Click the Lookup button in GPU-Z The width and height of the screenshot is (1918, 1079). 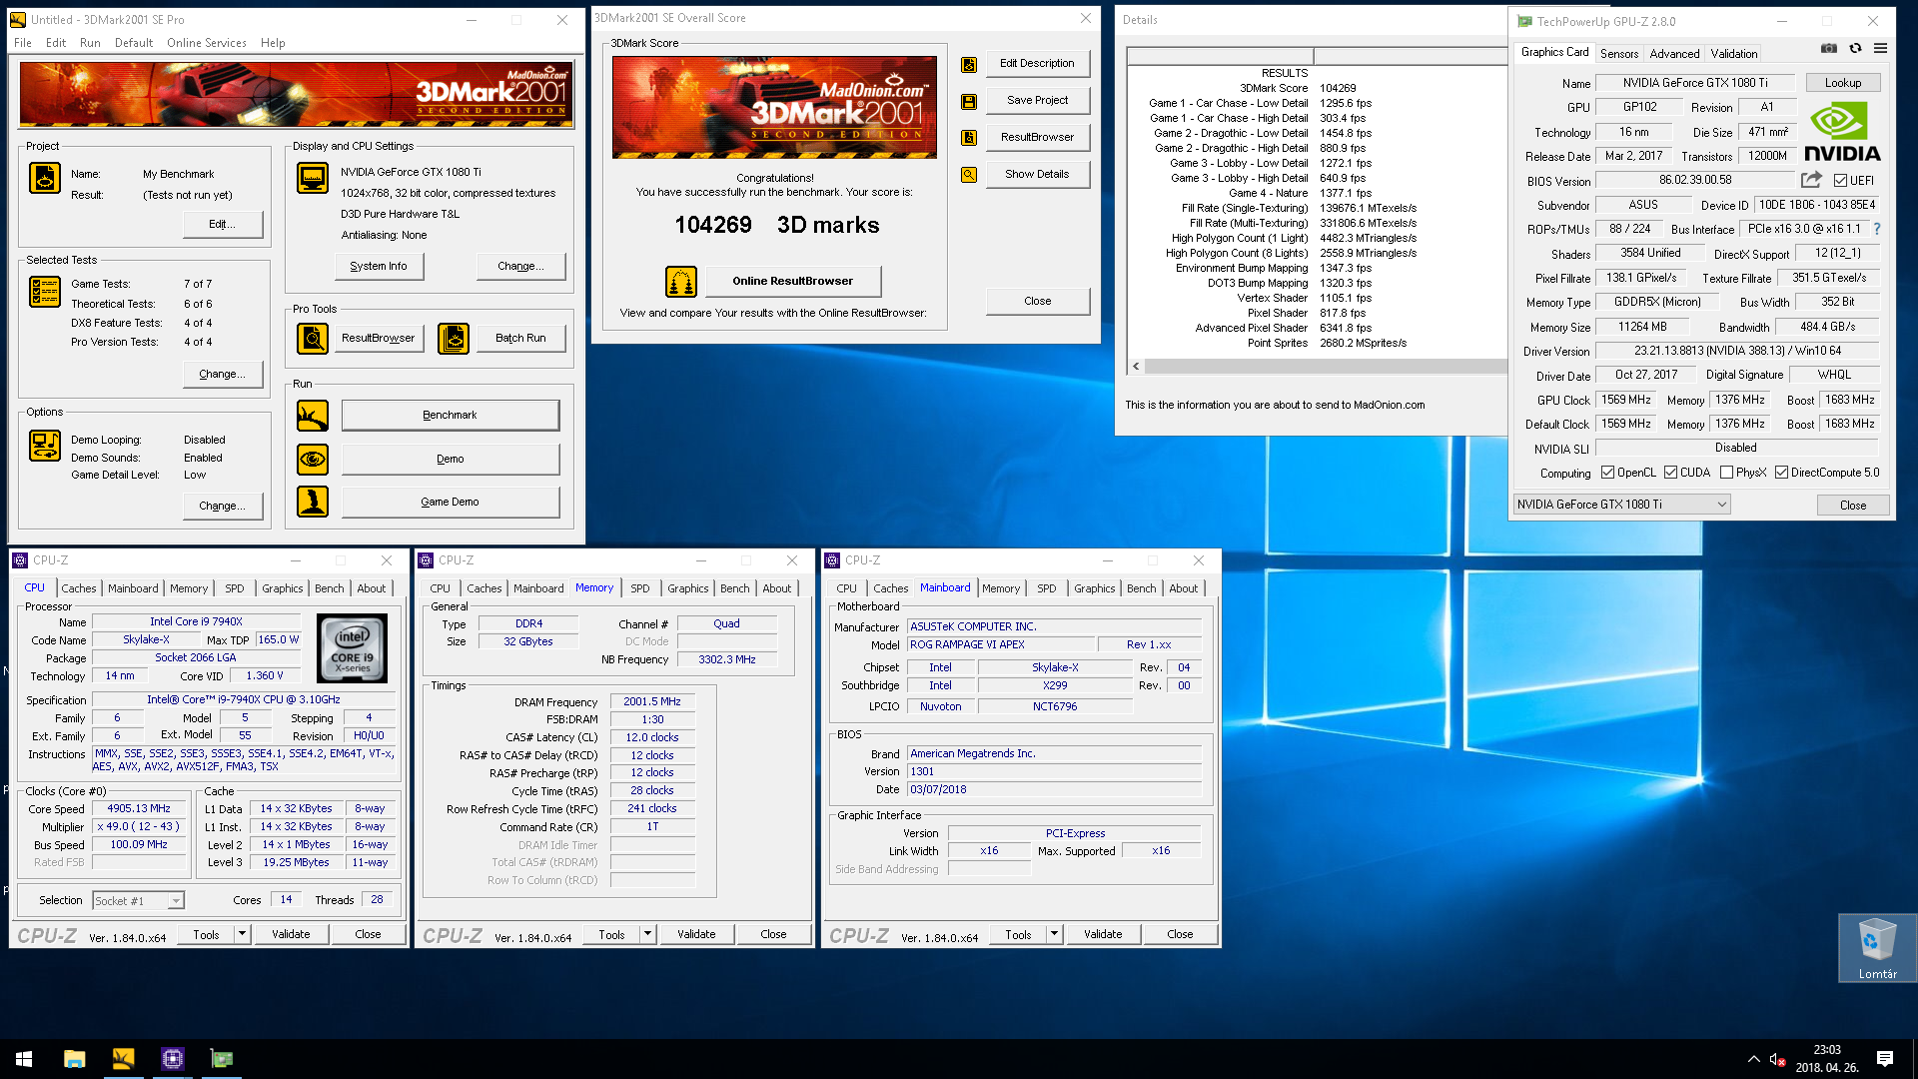pyautogui.click(x=1843, y=83)
